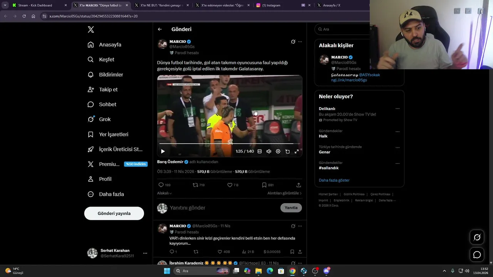
Task: Open Discord from taskbar
Action: coord(327,271)
